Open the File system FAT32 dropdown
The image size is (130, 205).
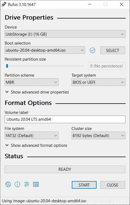pos(32,135)
